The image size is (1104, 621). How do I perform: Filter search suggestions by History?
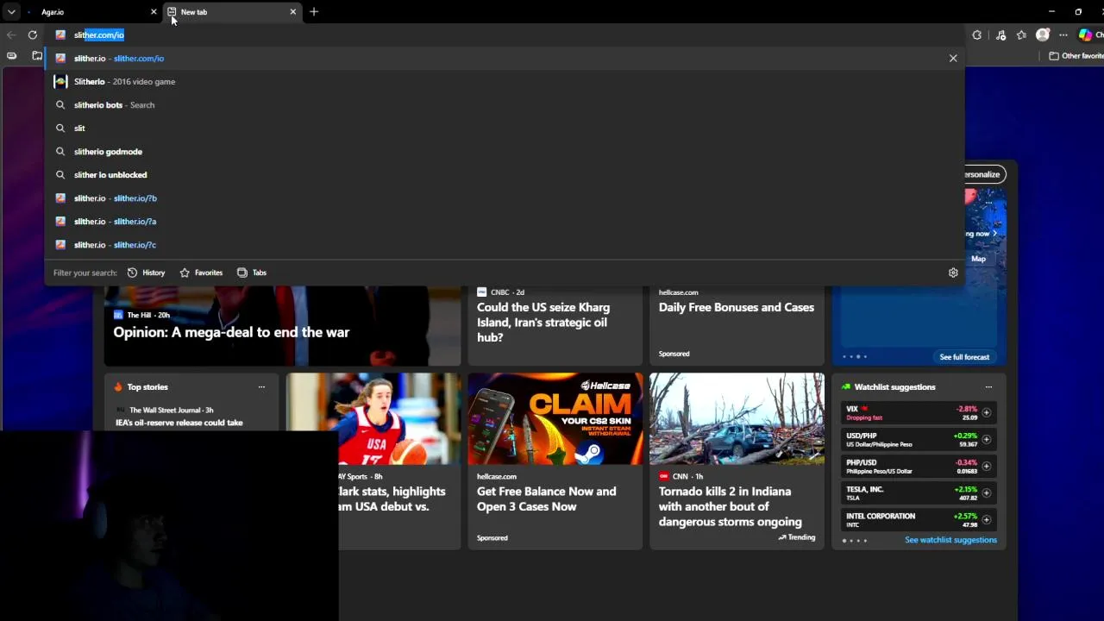(x=146, y=273)
